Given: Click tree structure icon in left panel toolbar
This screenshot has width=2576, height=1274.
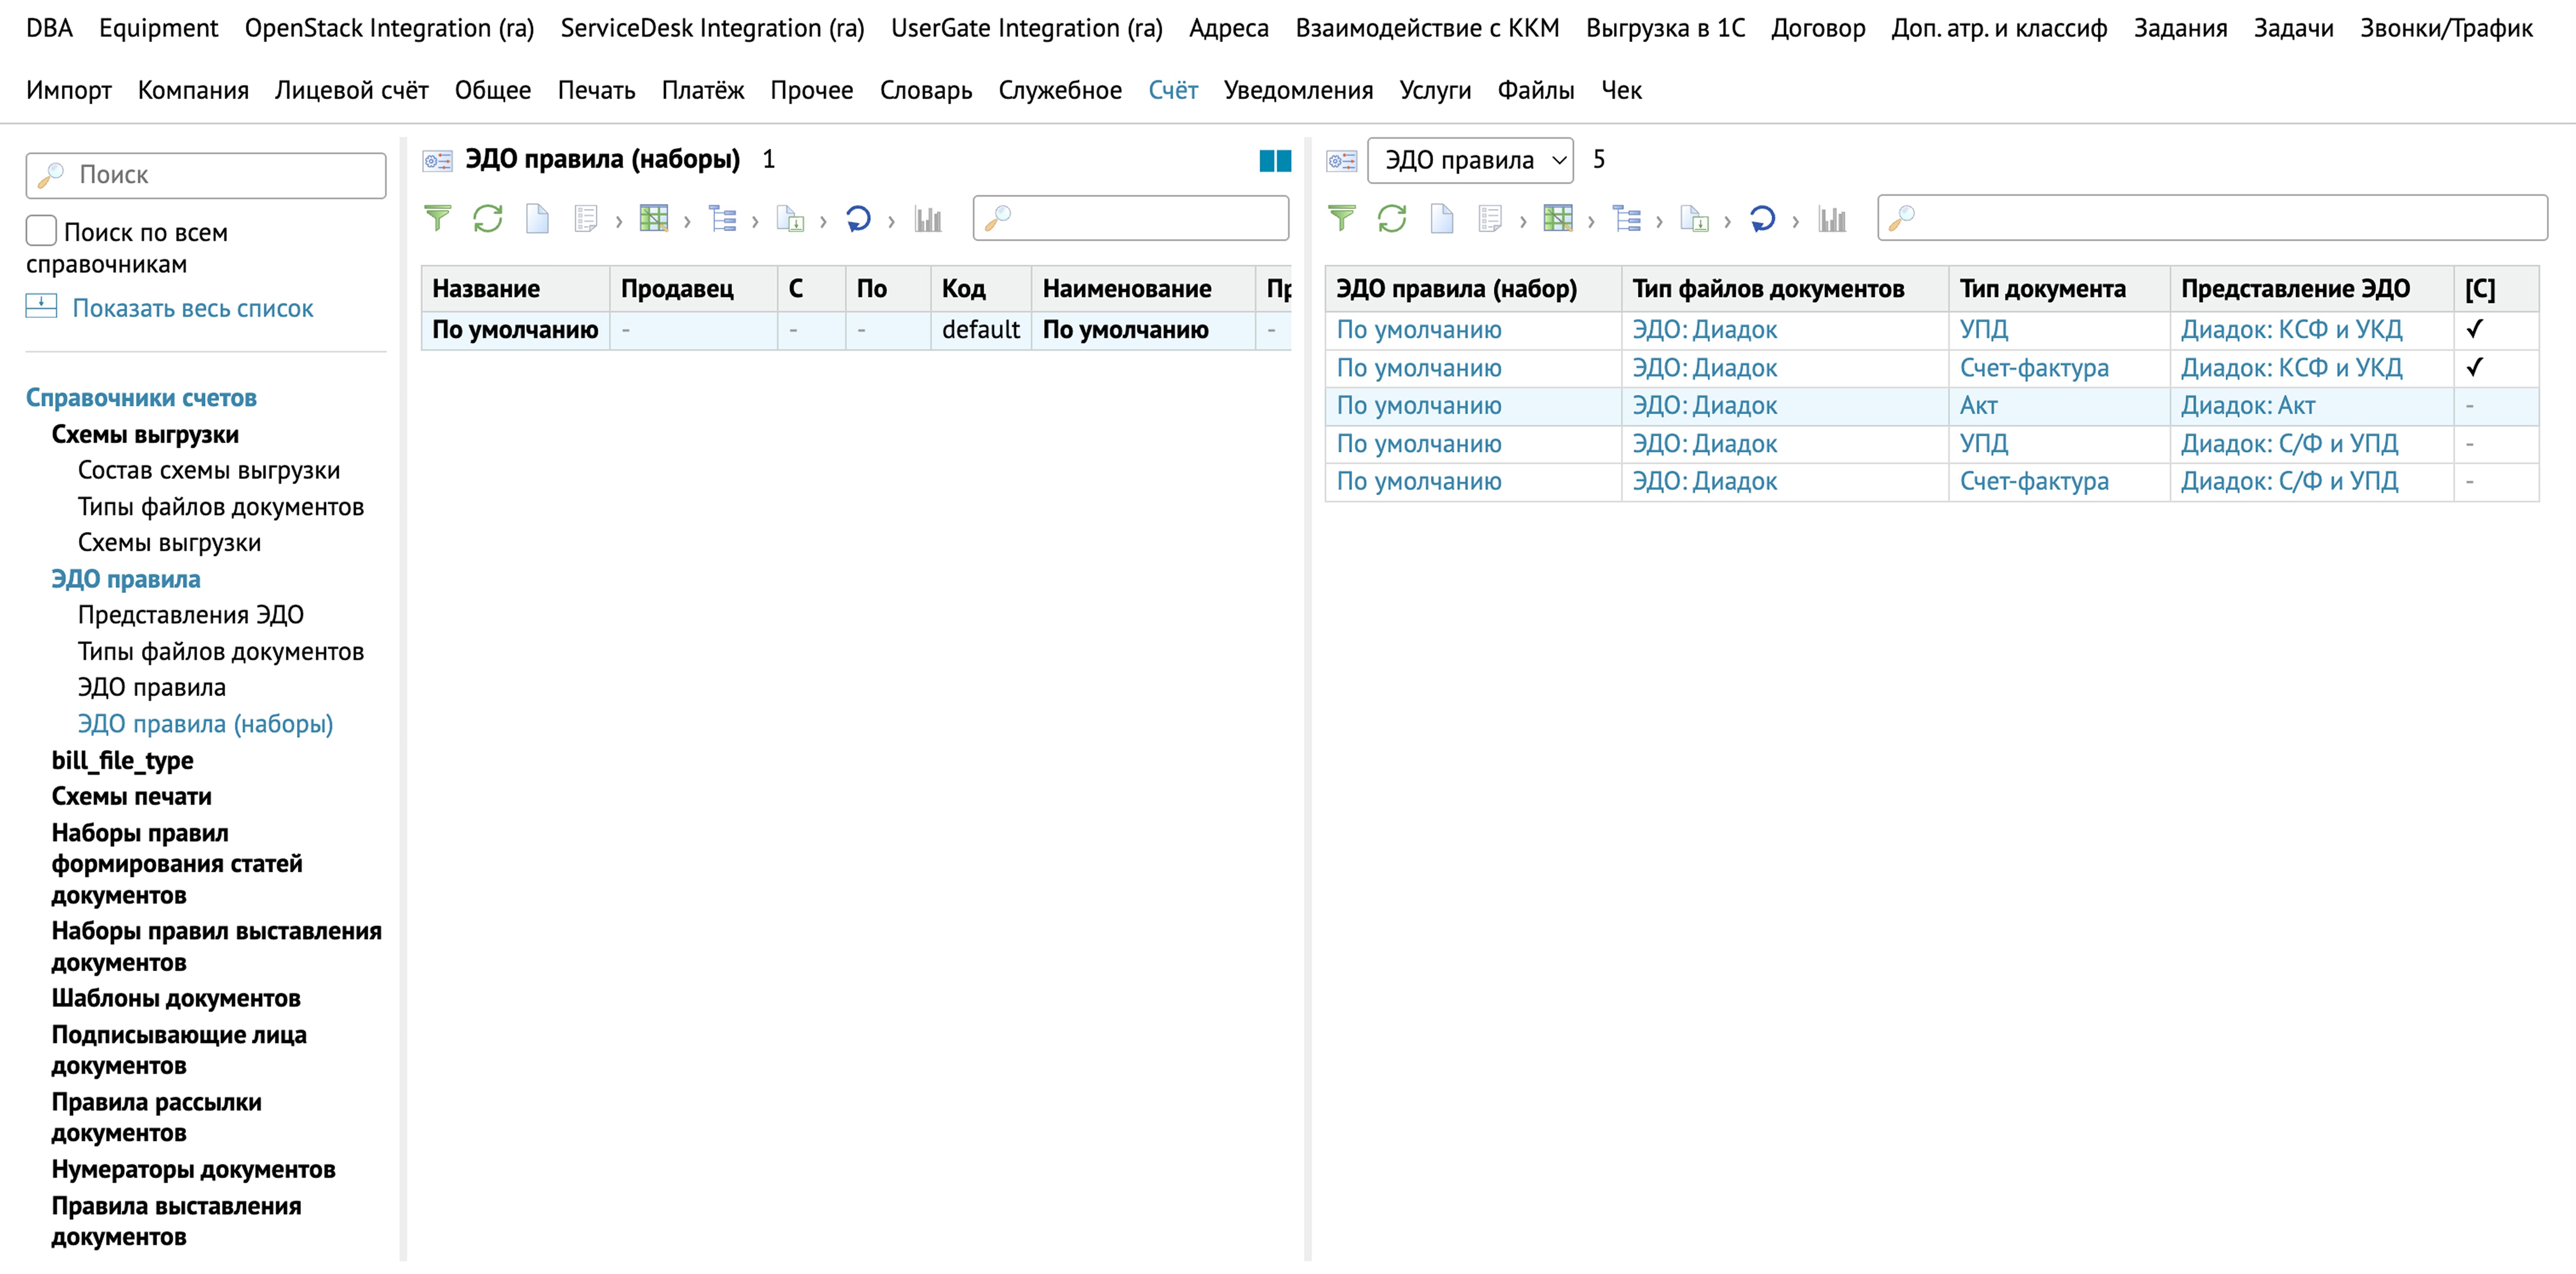Looking at the screenshot, I should pos(722,218).
